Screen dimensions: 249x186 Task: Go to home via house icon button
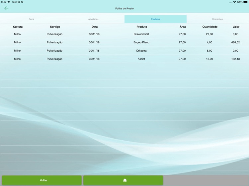click(123, 180)
